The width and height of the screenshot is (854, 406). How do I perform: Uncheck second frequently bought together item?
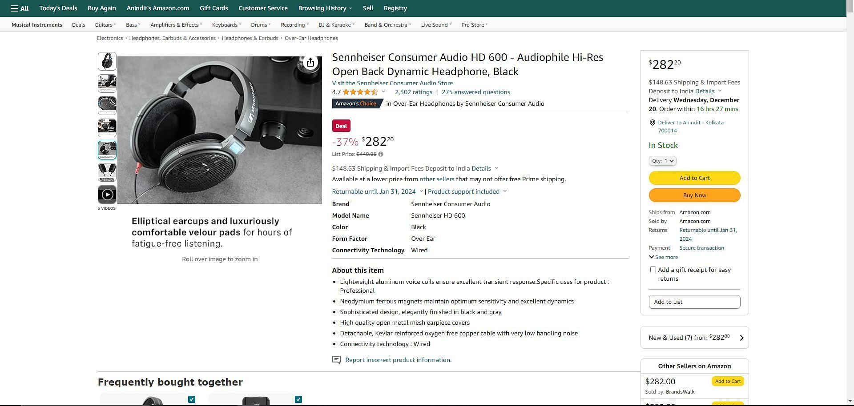click(x=298, y=399)
